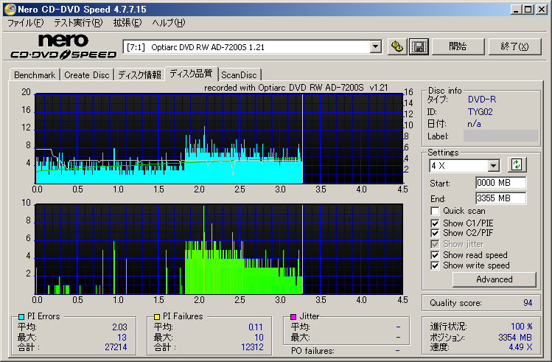The height and width of the screenshot is (362, 552).
Task: Open the ヘルプ(H) menu
Action: (169, 23)
